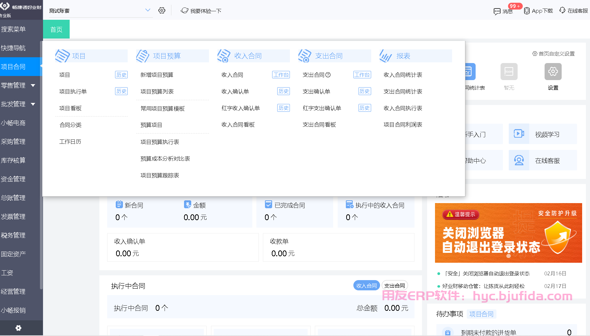Open 在线客服 tile in help section
Image resolution: width=590 pixels, height=336 pixels.
point(543,160)
